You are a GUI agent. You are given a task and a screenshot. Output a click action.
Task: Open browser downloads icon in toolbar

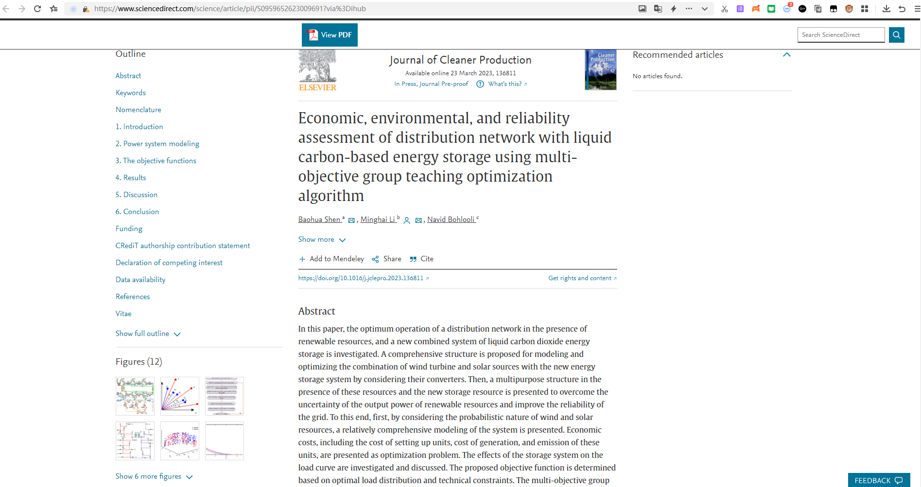tap(886, 9)
